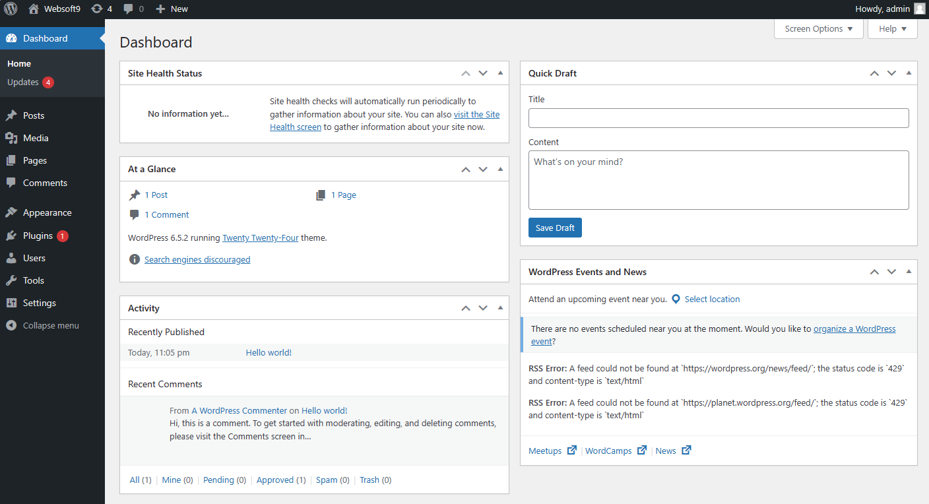Select Updates in the Dashboard submenu
The width and height of the screenshot is (929, 504).
click(23, 82)
